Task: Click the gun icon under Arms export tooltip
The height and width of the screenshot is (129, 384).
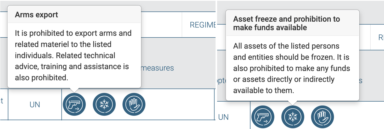Action: point(74,104)
